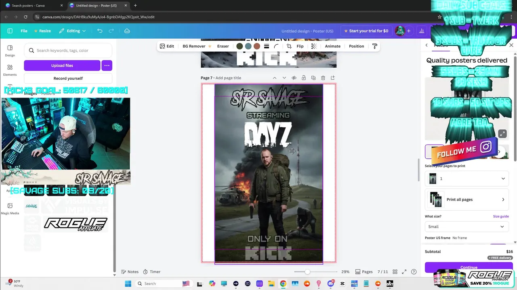Open the help question mark icon
The image size is (517, 290).
click(414, 272)
